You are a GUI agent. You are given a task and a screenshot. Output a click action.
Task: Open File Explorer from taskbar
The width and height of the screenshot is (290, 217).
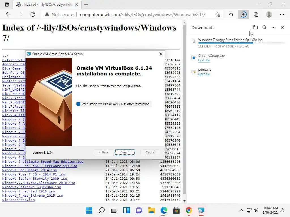click(151, 210)
